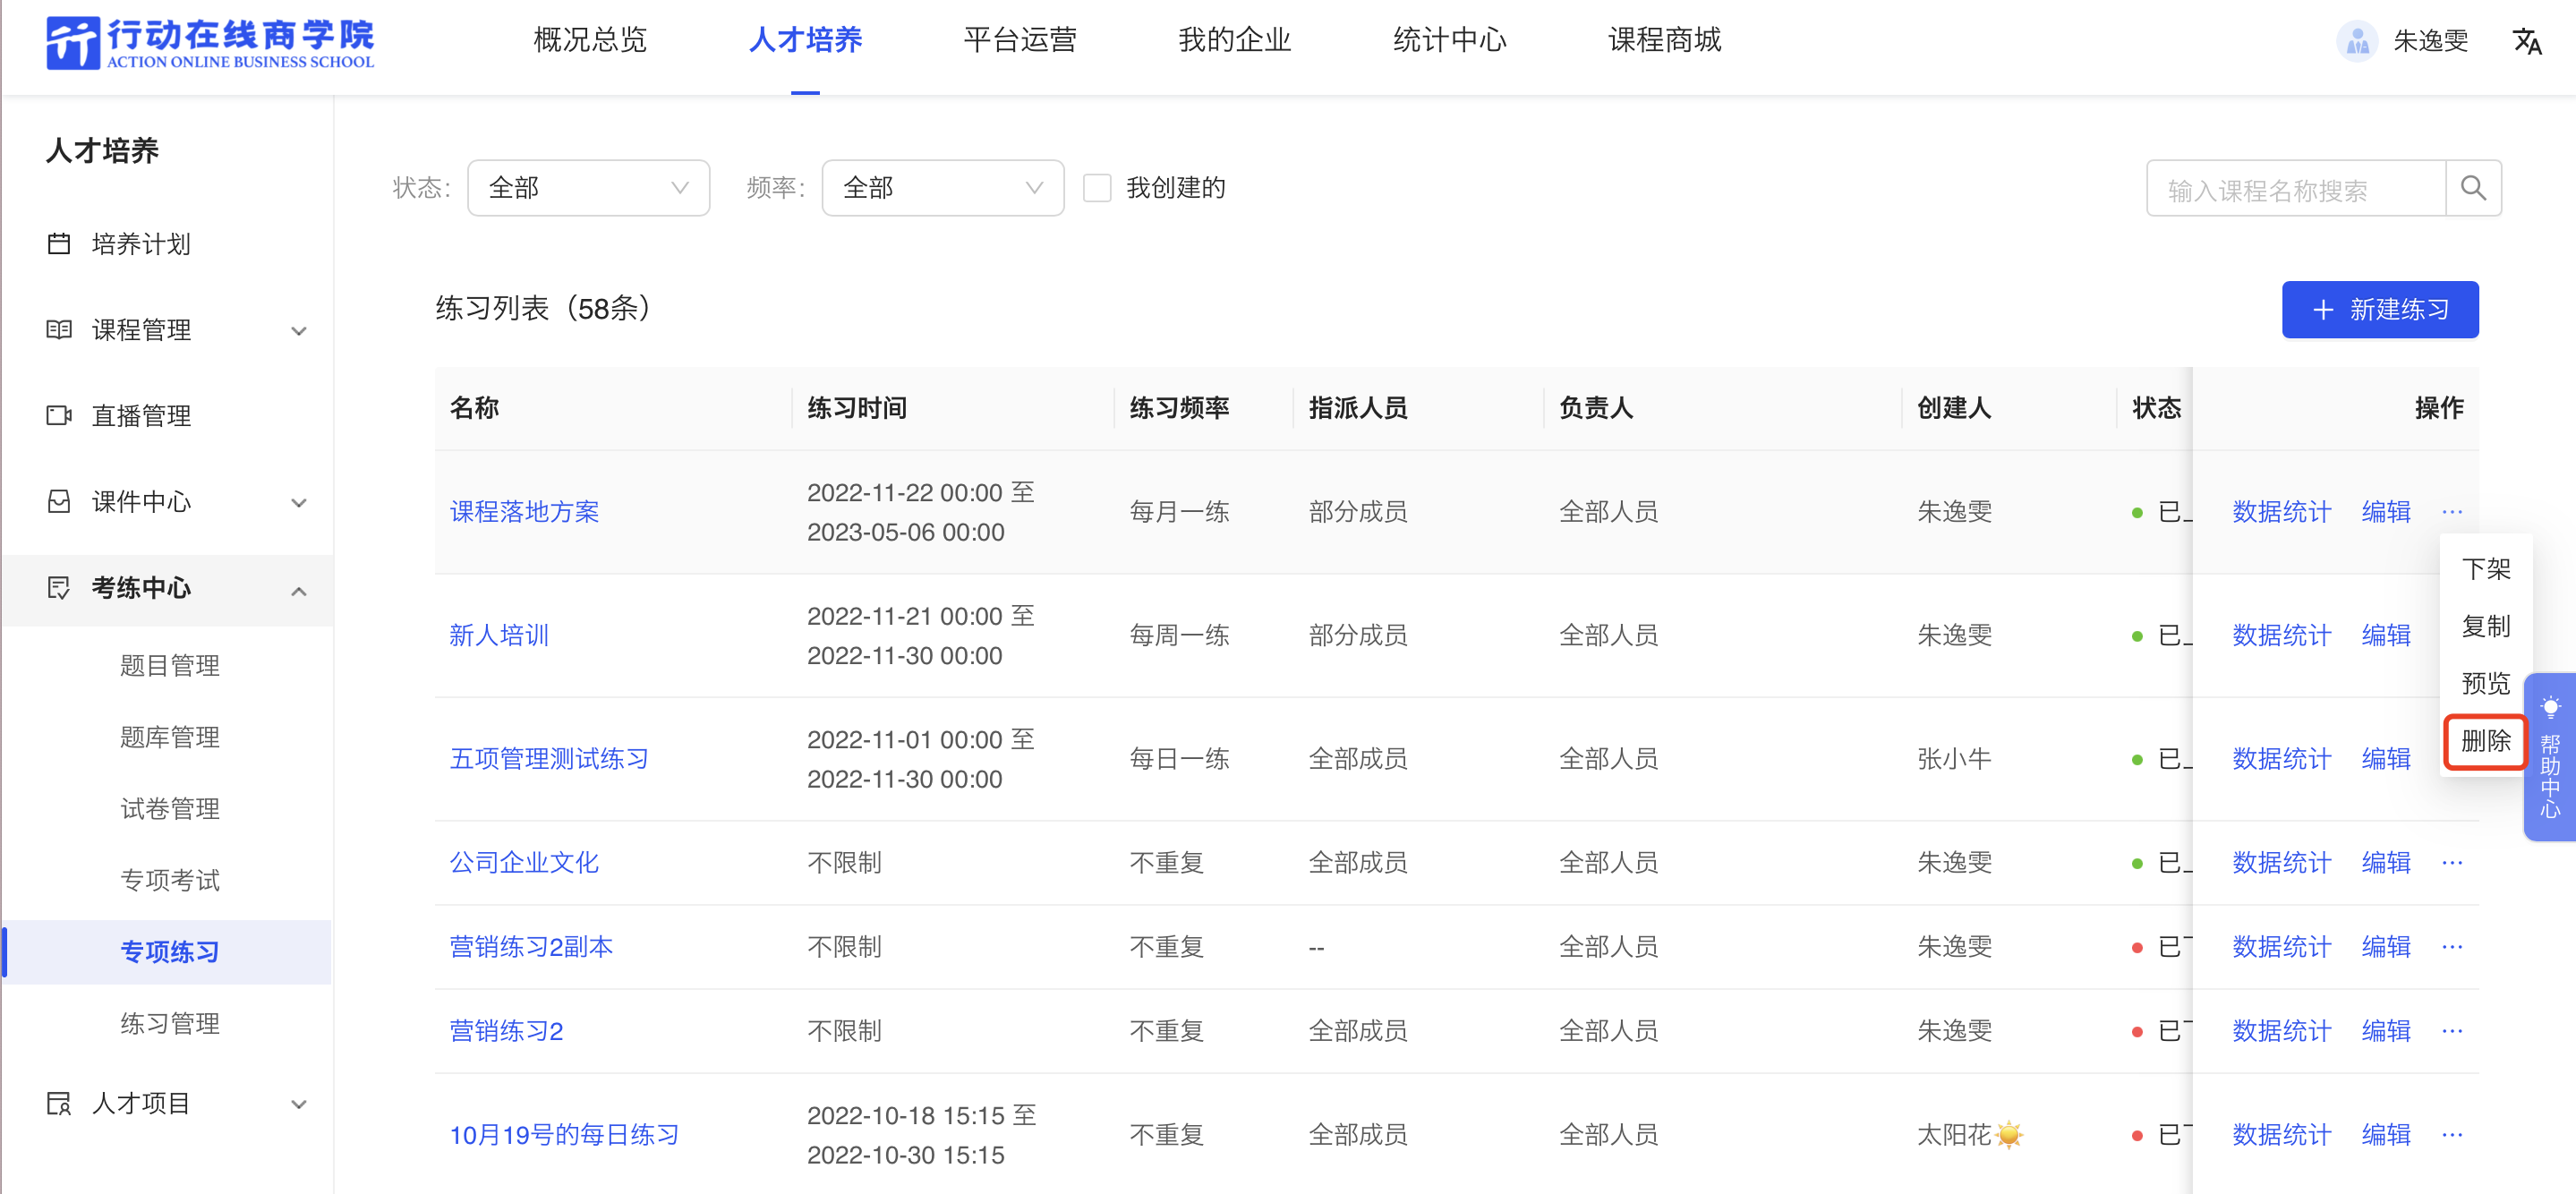Click 数据统计 for 五项管理测试练习
This screenshot has width=2576, height=1194.
pyautogui.click(x=2282, y=759)
